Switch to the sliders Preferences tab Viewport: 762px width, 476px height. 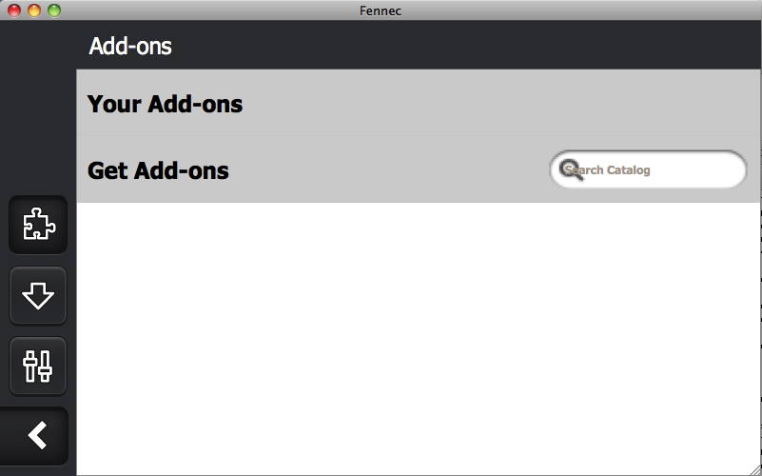(x=38, y=366)
